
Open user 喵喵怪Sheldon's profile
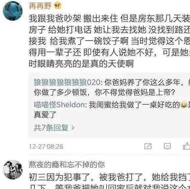[59, 105]
